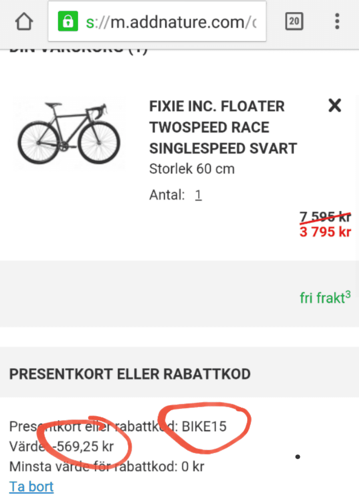Screen dimensions: 359x499
Task: Open the Fixie Inc. Floater product title
Action: [x=223, y=127]
